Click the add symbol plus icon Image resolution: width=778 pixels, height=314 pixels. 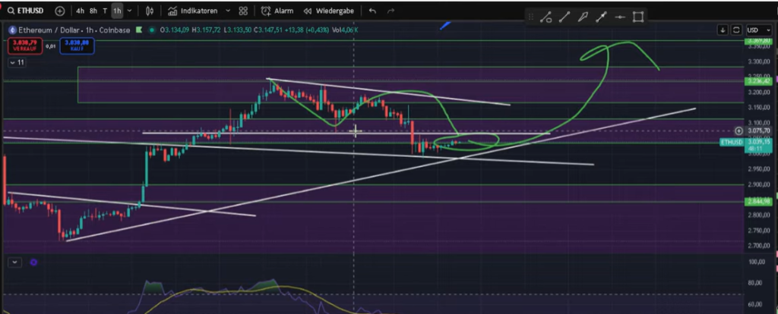tap(60, 11)
